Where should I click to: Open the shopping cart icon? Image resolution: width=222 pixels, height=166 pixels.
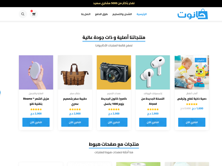pos(34,14)
